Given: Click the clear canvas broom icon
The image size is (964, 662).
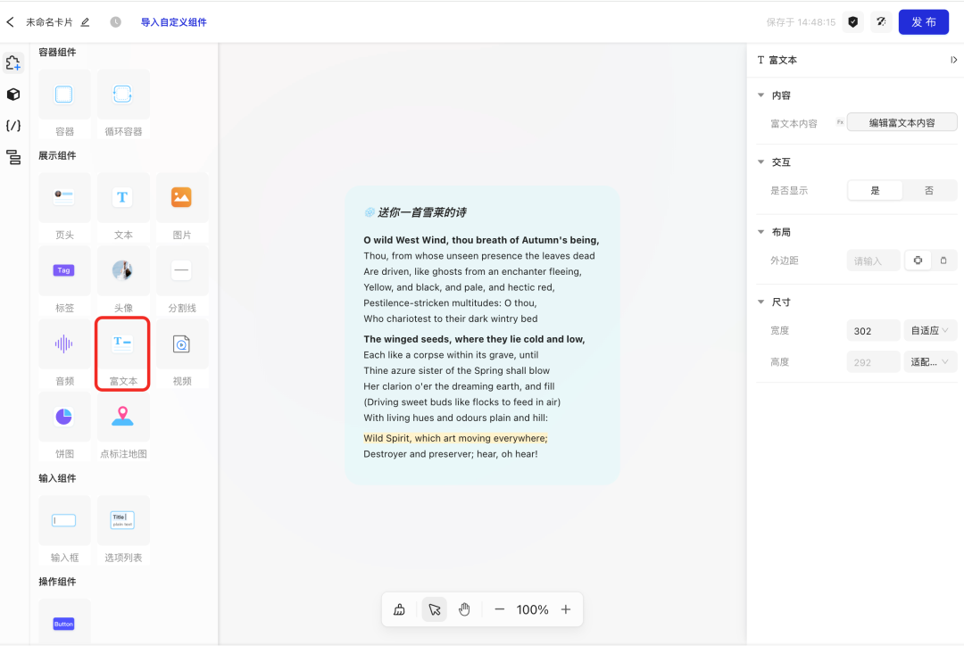Looking at the screenshot, I should pos(400,609).
